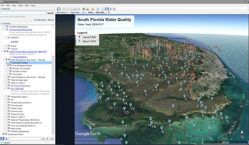Open the Edit menu

(8, 5)
